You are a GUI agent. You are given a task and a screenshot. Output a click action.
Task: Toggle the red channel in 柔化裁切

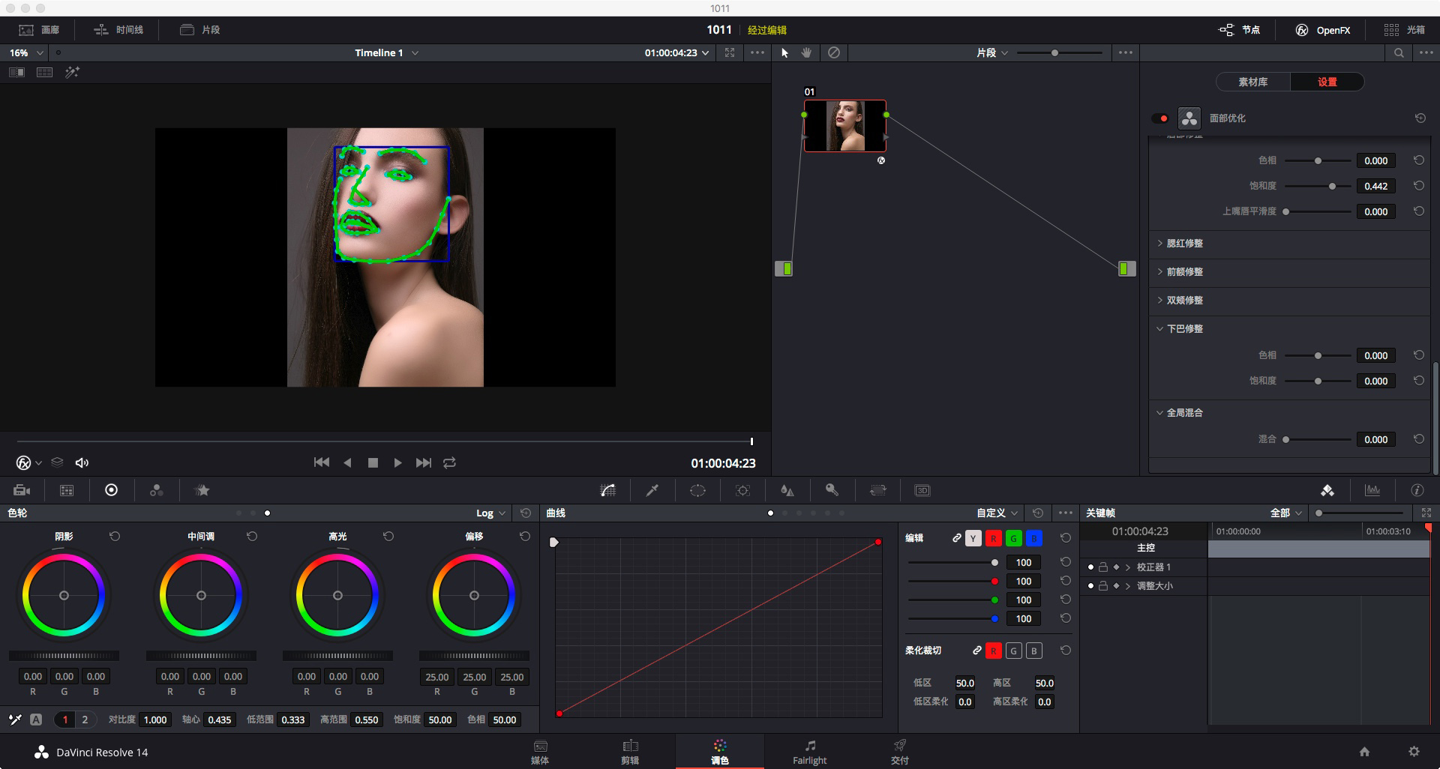point(993,651)
